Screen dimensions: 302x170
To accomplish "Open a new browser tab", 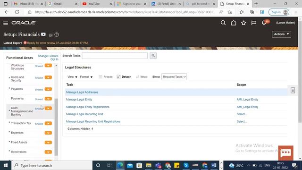I will (256, 4).
